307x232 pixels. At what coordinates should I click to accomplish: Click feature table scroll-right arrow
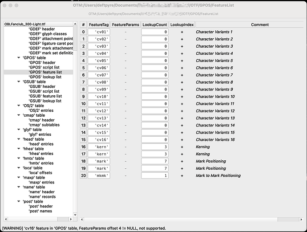301,220
